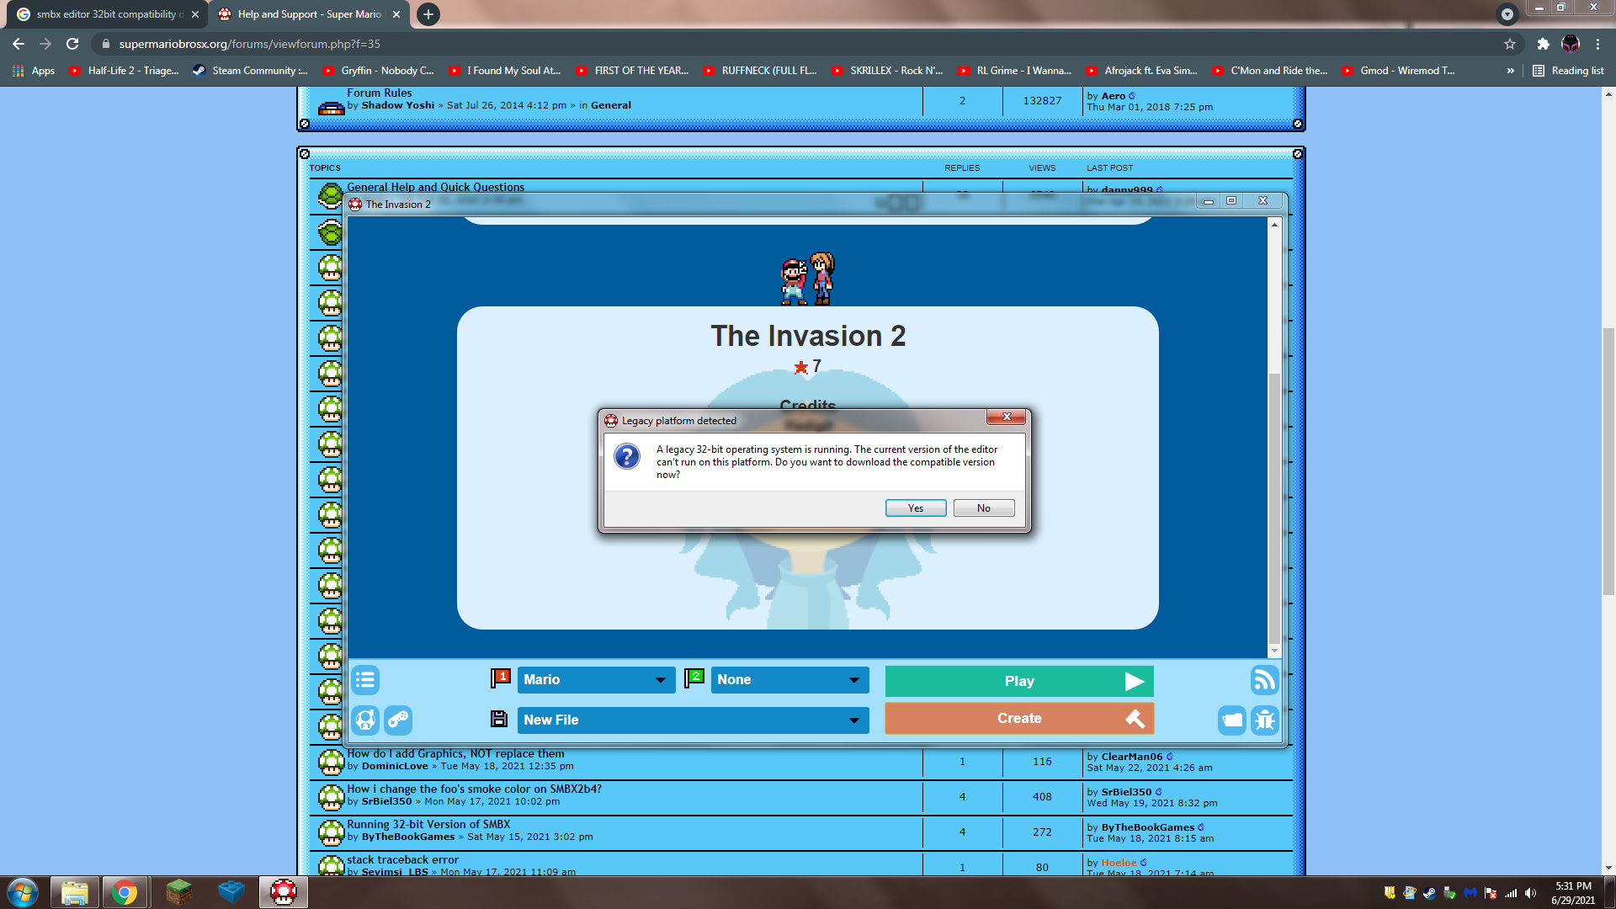1616x909 pixels.
Task: Click the player 1 red flag icon
Action: pos(500,678)
